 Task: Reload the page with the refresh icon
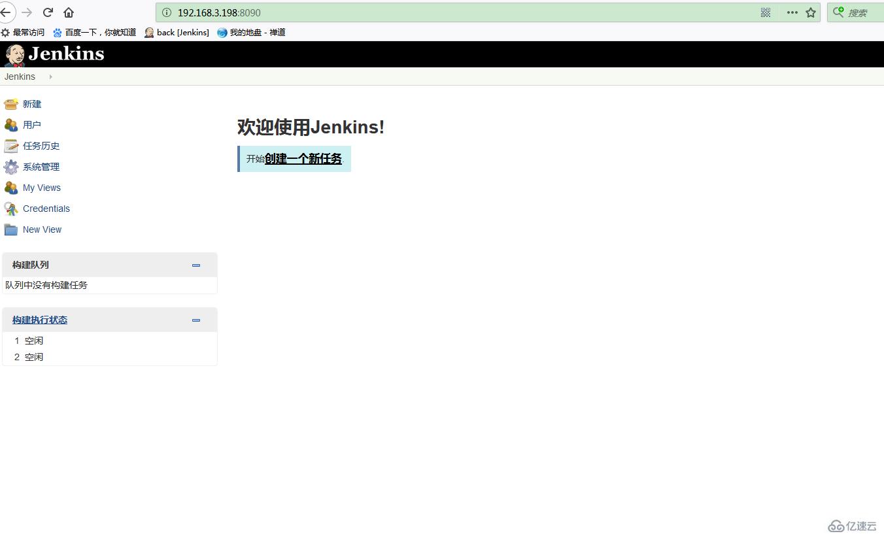(48, 12)
